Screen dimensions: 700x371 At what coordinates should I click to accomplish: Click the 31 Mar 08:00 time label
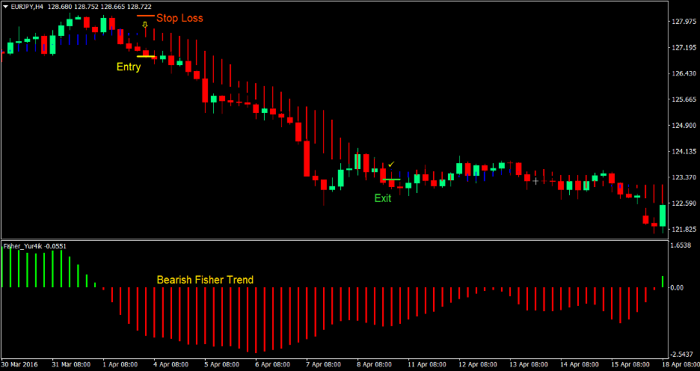pos(71,364)
